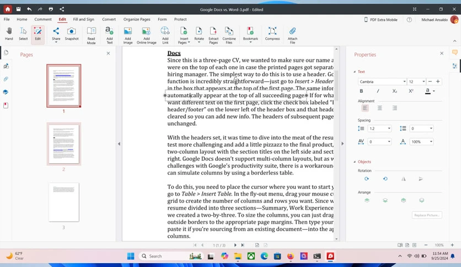Go to the Home screen icon
Viewport: 461px width, 267px height.
[x=8, y=9]
